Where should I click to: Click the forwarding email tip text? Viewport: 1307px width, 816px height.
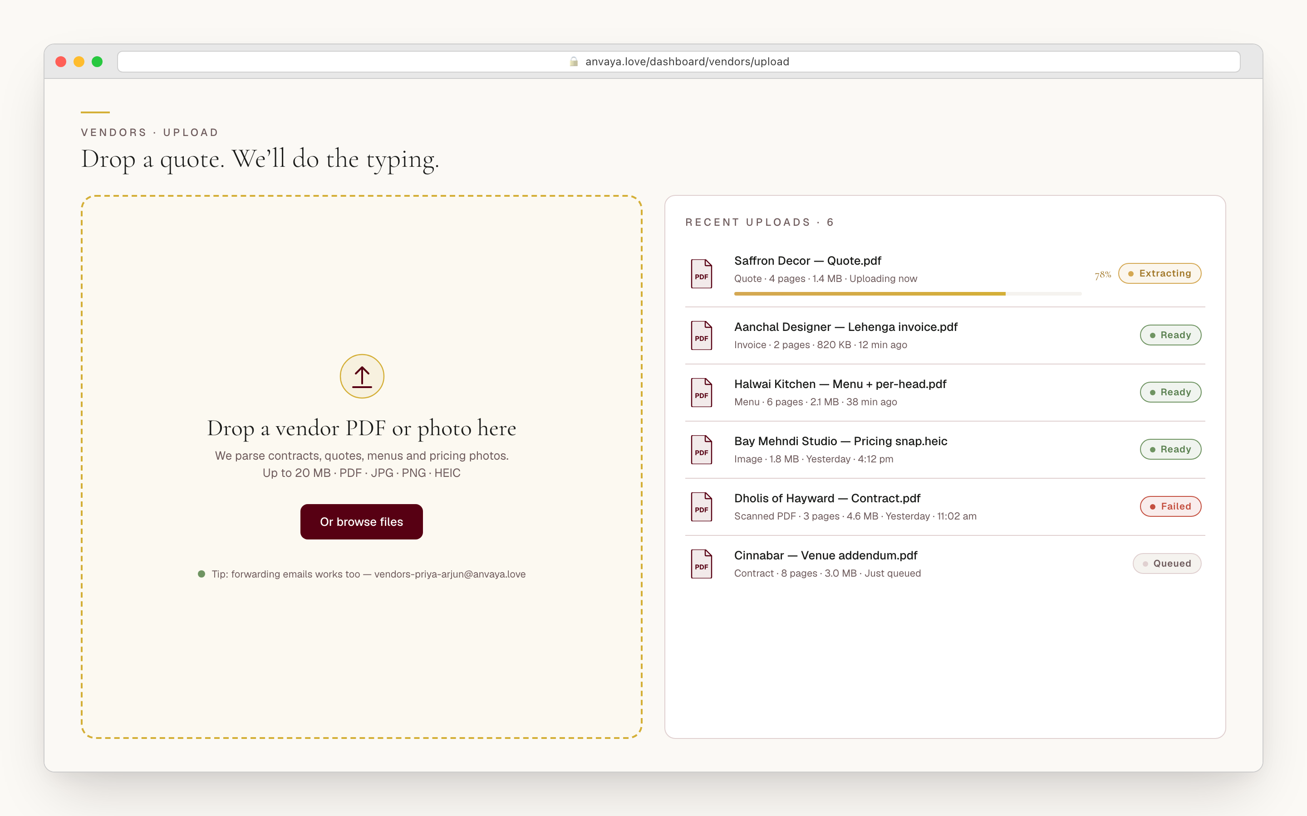(x=369, y=574)
